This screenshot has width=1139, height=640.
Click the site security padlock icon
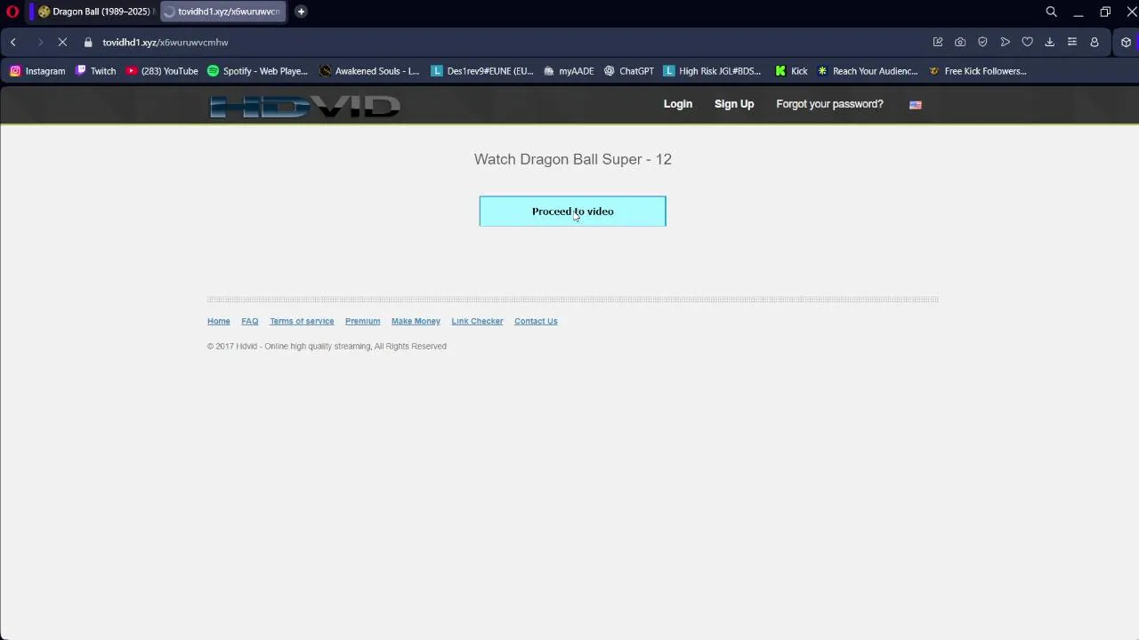(x=87, y=42)
